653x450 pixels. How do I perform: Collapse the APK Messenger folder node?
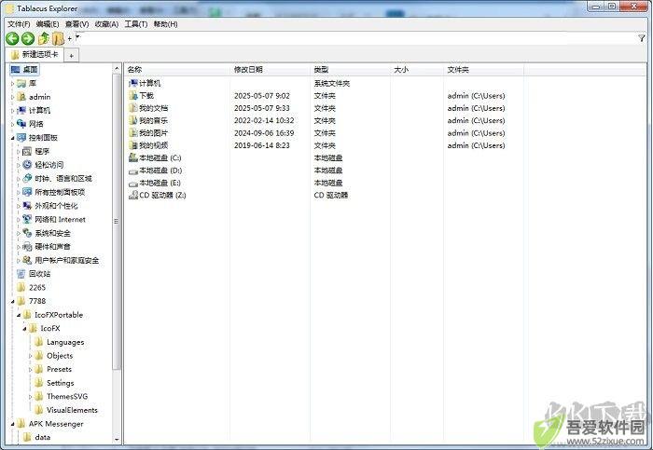tap(12, 424)
